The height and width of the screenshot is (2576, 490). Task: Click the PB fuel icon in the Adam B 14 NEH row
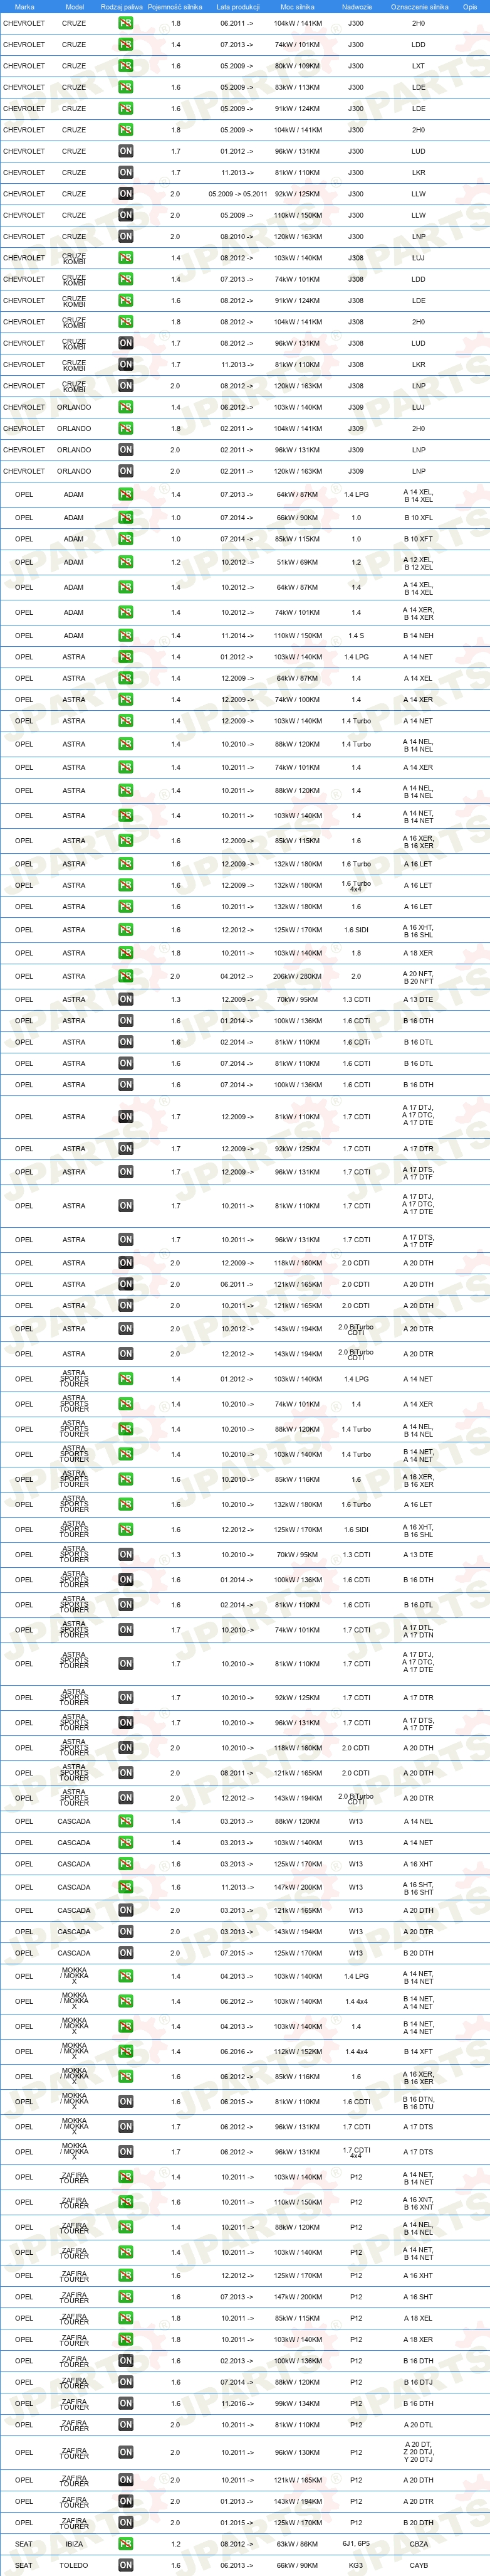[x=126, y=636]
